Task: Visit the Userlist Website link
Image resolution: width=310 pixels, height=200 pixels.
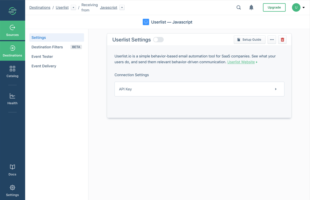Action: click(241, 62)
